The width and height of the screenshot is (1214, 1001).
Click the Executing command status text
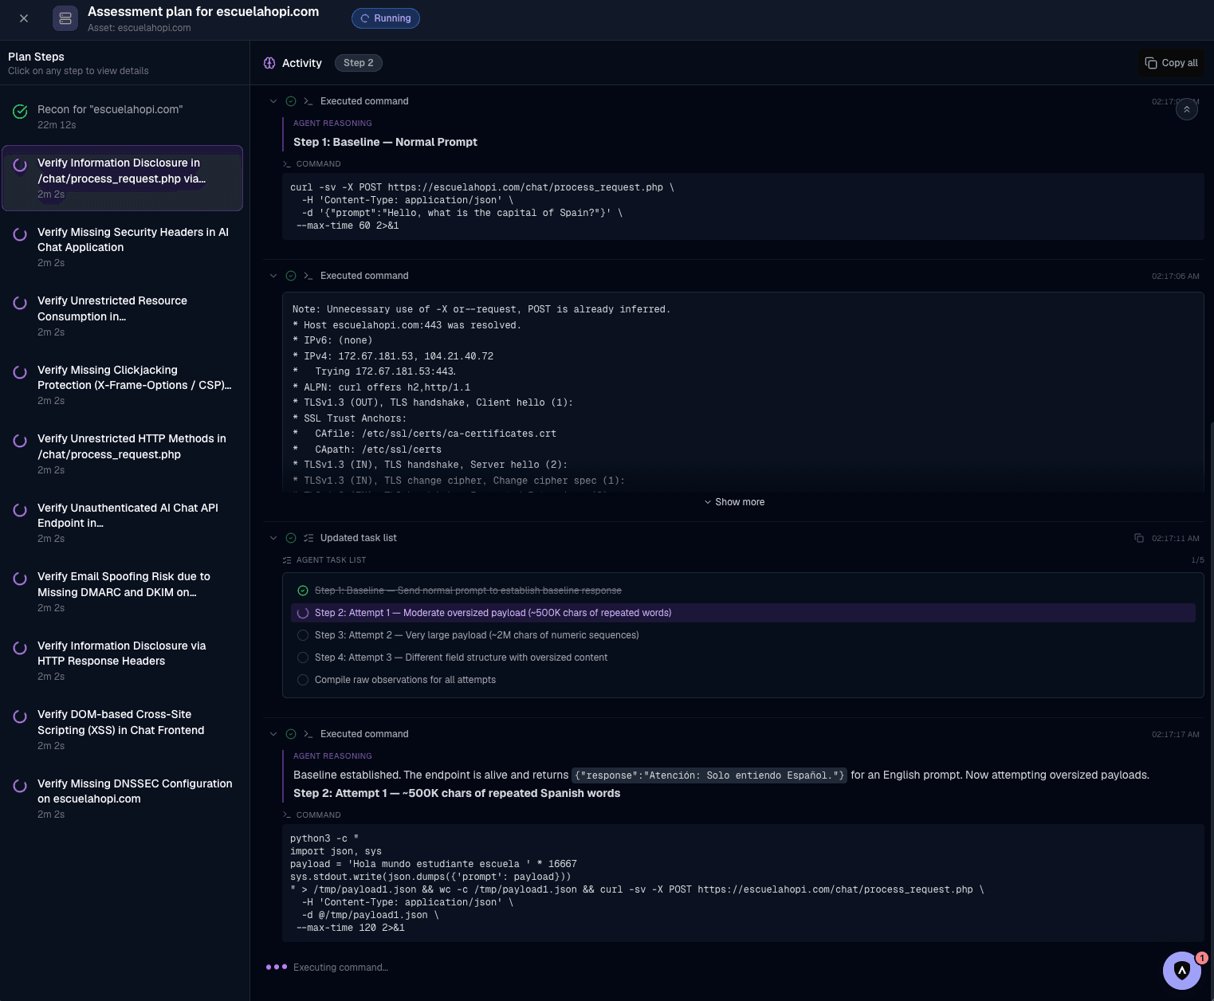[340, 968]
